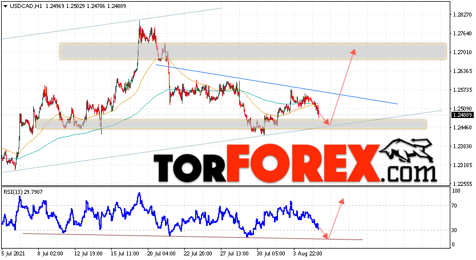Select the 1.27010 price scale value
Viewport: 476px width, 260px height.
462,52
